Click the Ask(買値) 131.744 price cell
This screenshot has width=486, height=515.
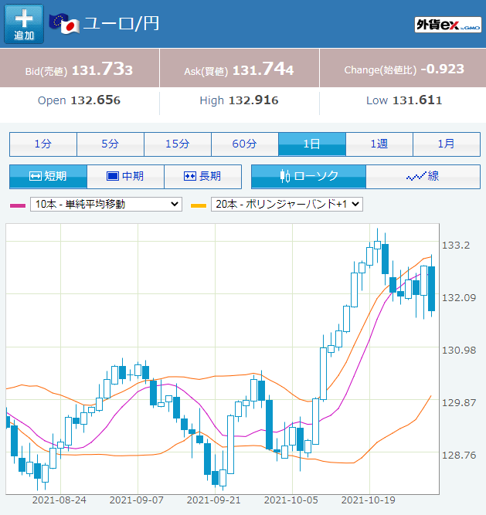tap(240, 68)
